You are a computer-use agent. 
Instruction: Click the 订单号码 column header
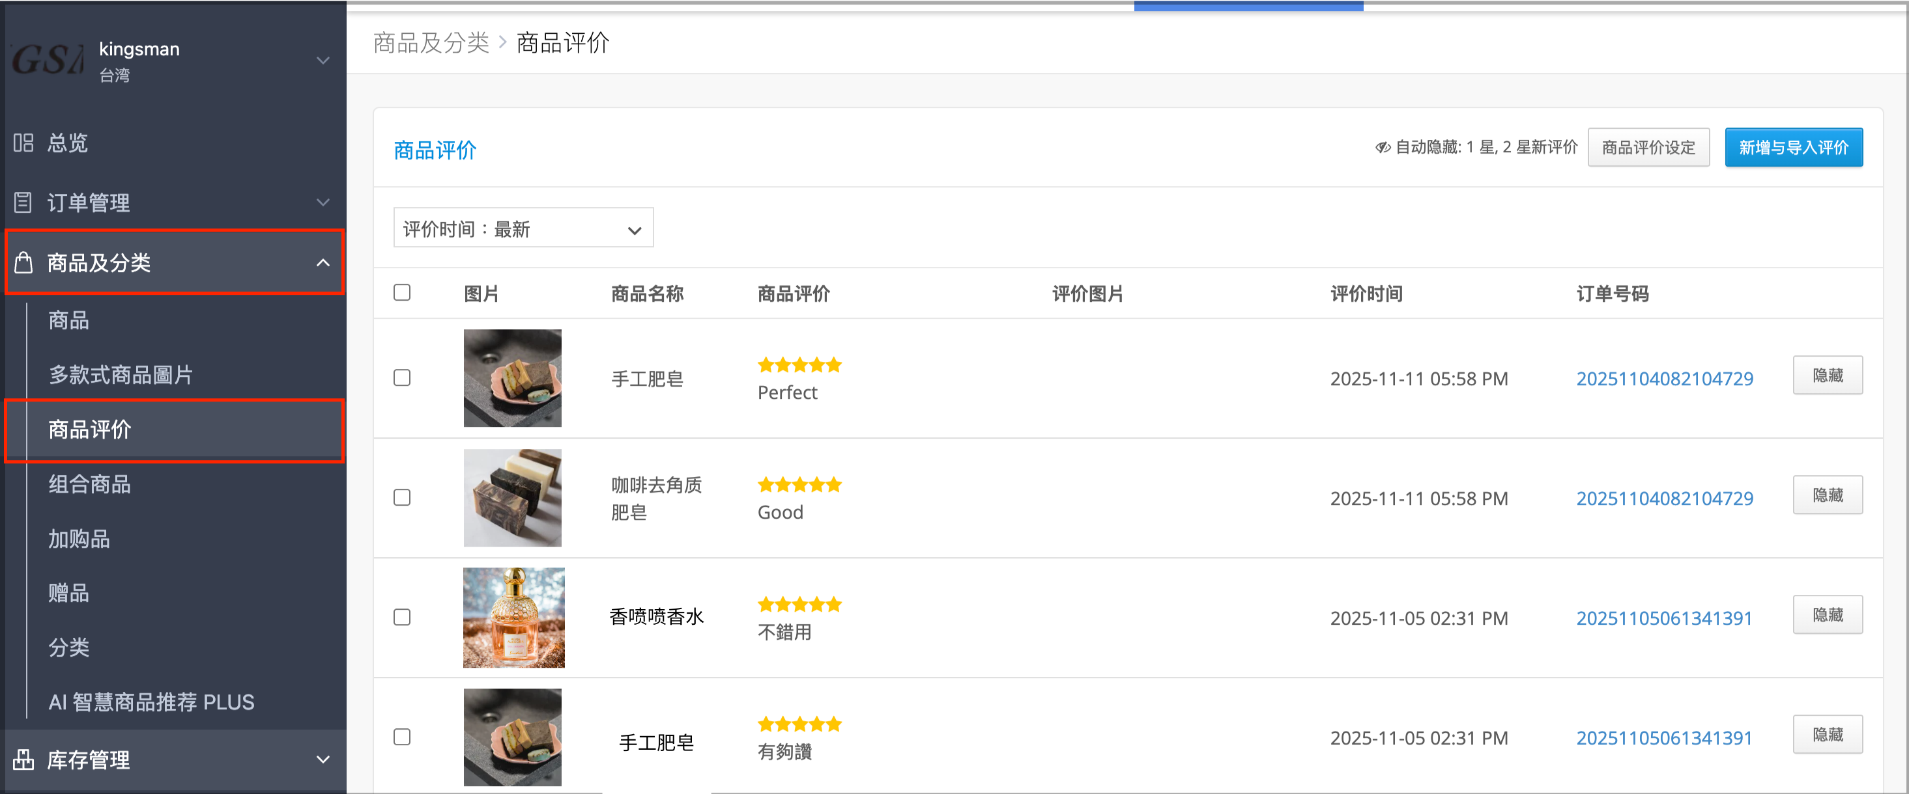[1613, 294]
